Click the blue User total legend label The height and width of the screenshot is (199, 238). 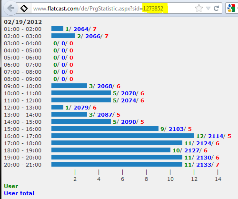19,193
